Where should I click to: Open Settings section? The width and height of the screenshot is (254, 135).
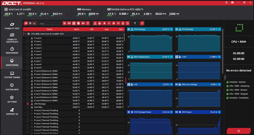(12, 99)
